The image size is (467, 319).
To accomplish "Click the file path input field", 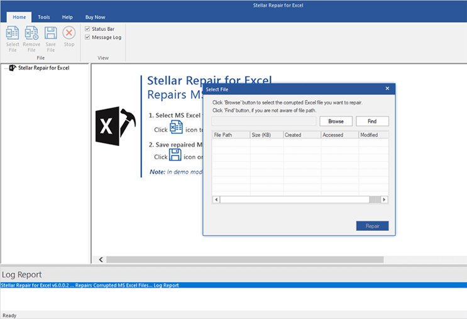I will [263, 121].
